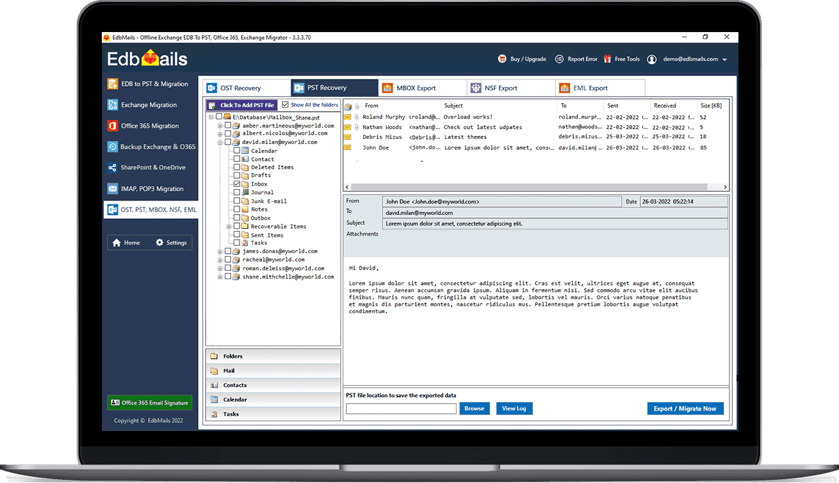The width and height of the screenshot is (839, 483).
Task: Click Backup Exchange & O365 icon
Action: coord(112,147)
